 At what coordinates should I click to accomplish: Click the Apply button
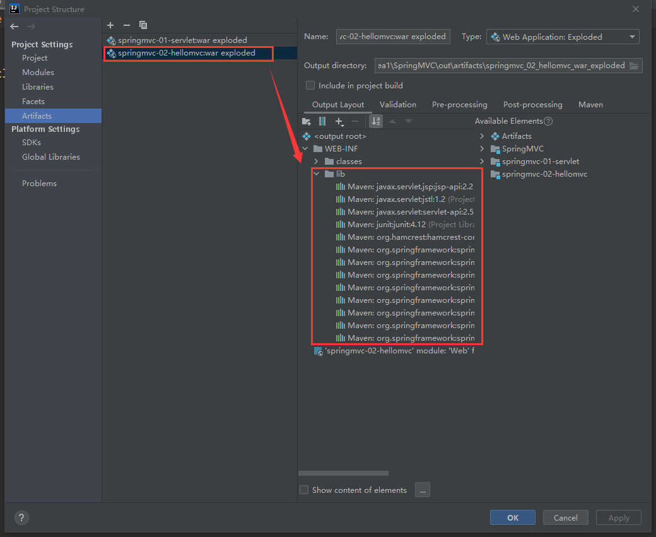(619, 517)
